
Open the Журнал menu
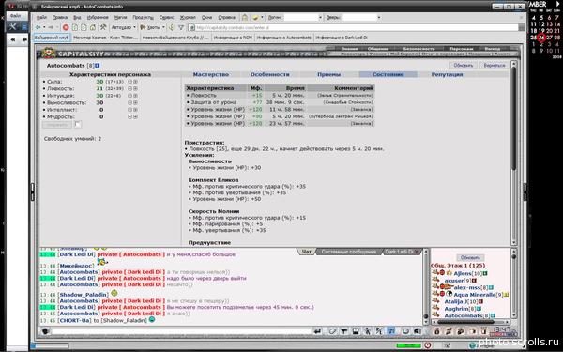point(188,17)
